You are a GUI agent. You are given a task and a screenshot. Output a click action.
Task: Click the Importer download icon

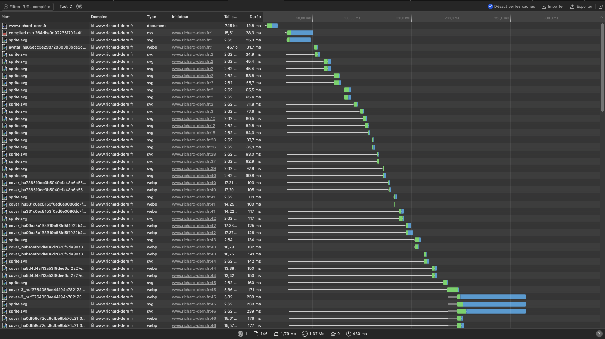coord(544,6)
